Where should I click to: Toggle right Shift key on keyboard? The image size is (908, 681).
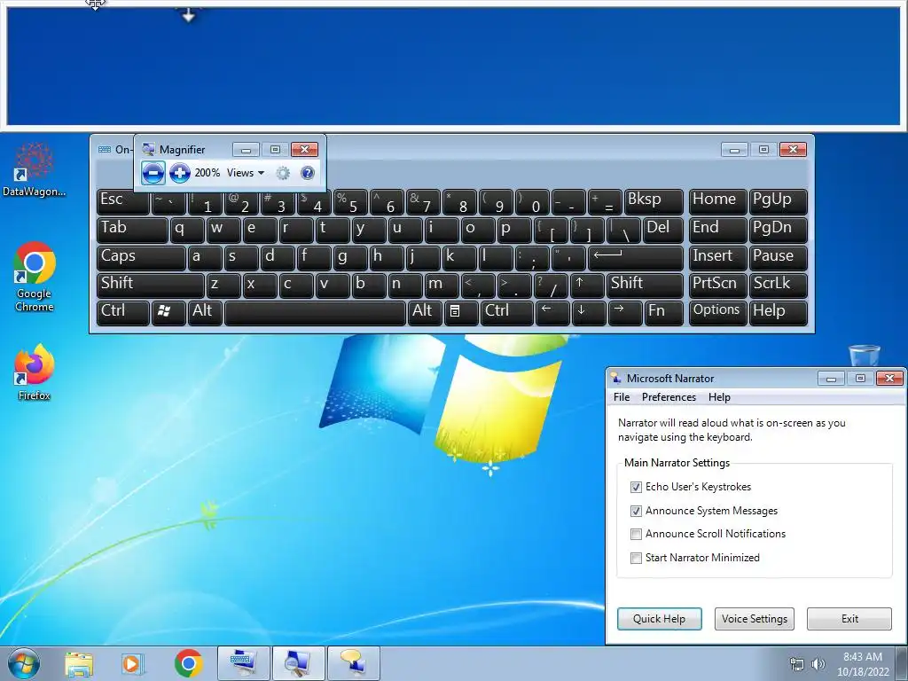coord(646,286)
